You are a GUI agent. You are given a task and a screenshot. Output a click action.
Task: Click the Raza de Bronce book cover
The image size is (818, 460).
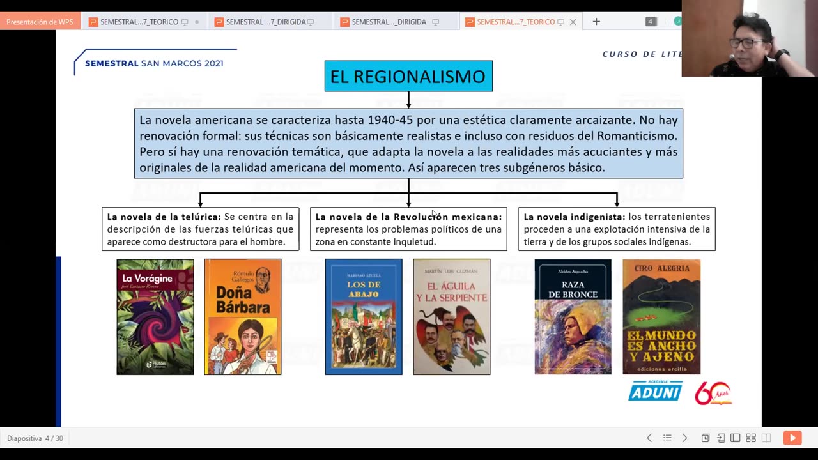(573, 317)
